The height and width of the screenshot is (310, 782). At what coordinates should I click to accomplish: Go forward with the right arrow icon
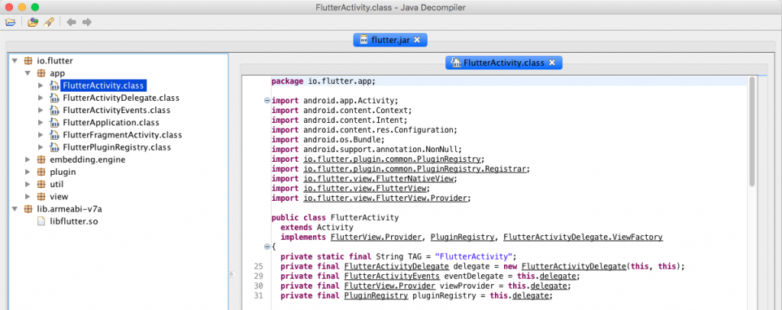(x=87, y=22)
